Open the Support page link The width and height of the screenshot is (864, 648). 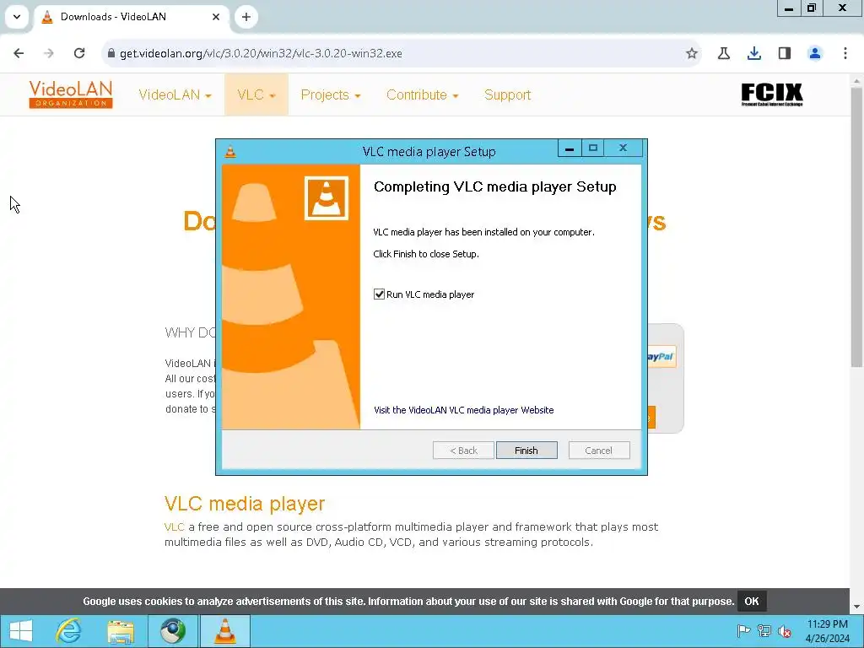[x=507, y=94]
